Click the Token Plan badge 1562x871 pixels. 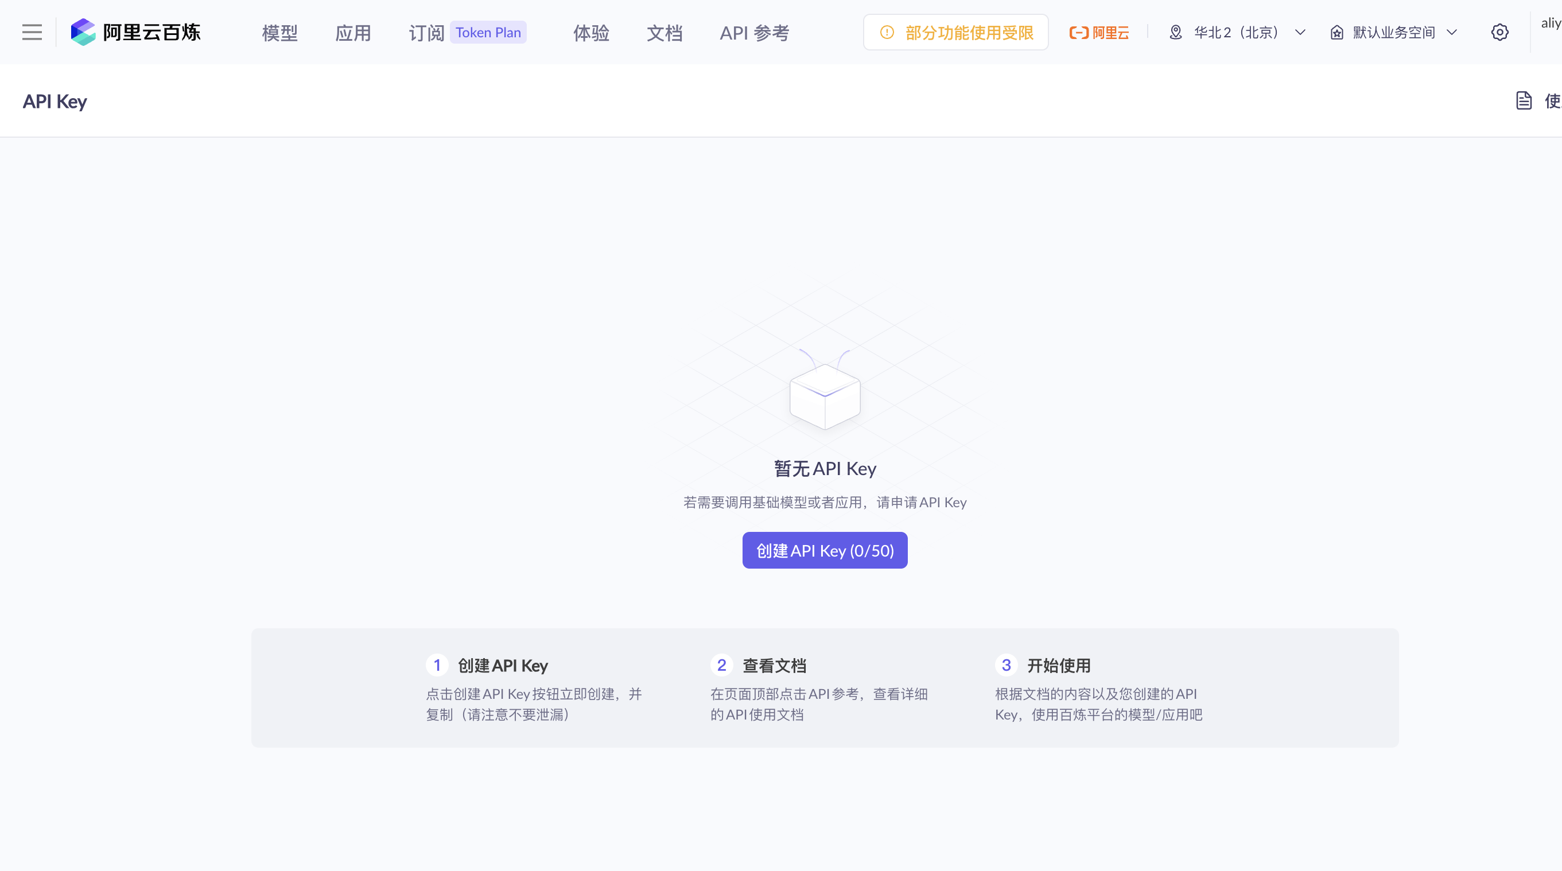click(488, 32)
